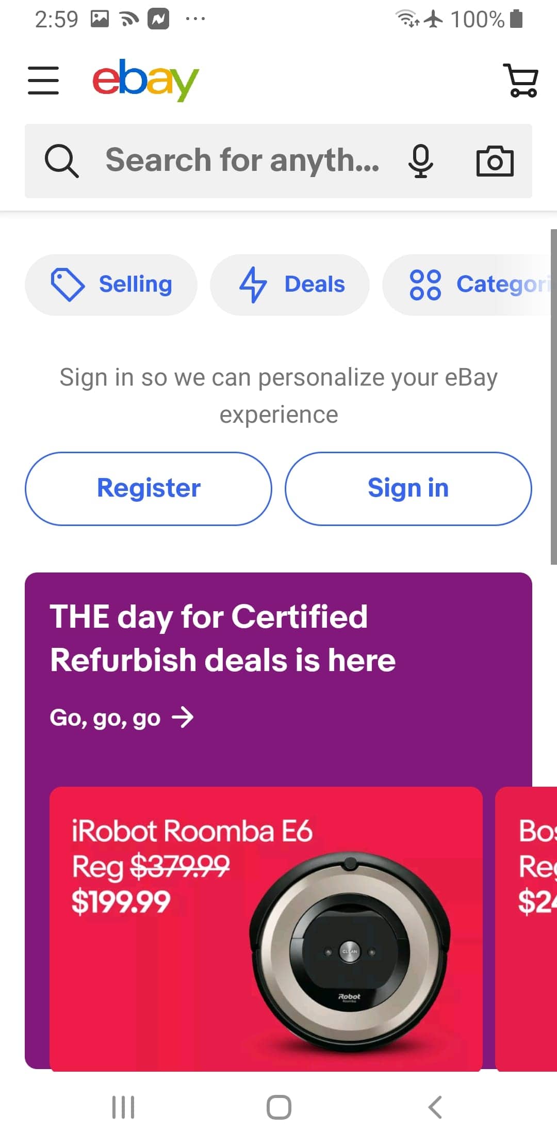This screenshot has width=557, height=1146.
Task: Start voice search with microphone icon
Action: pos(421,161)
